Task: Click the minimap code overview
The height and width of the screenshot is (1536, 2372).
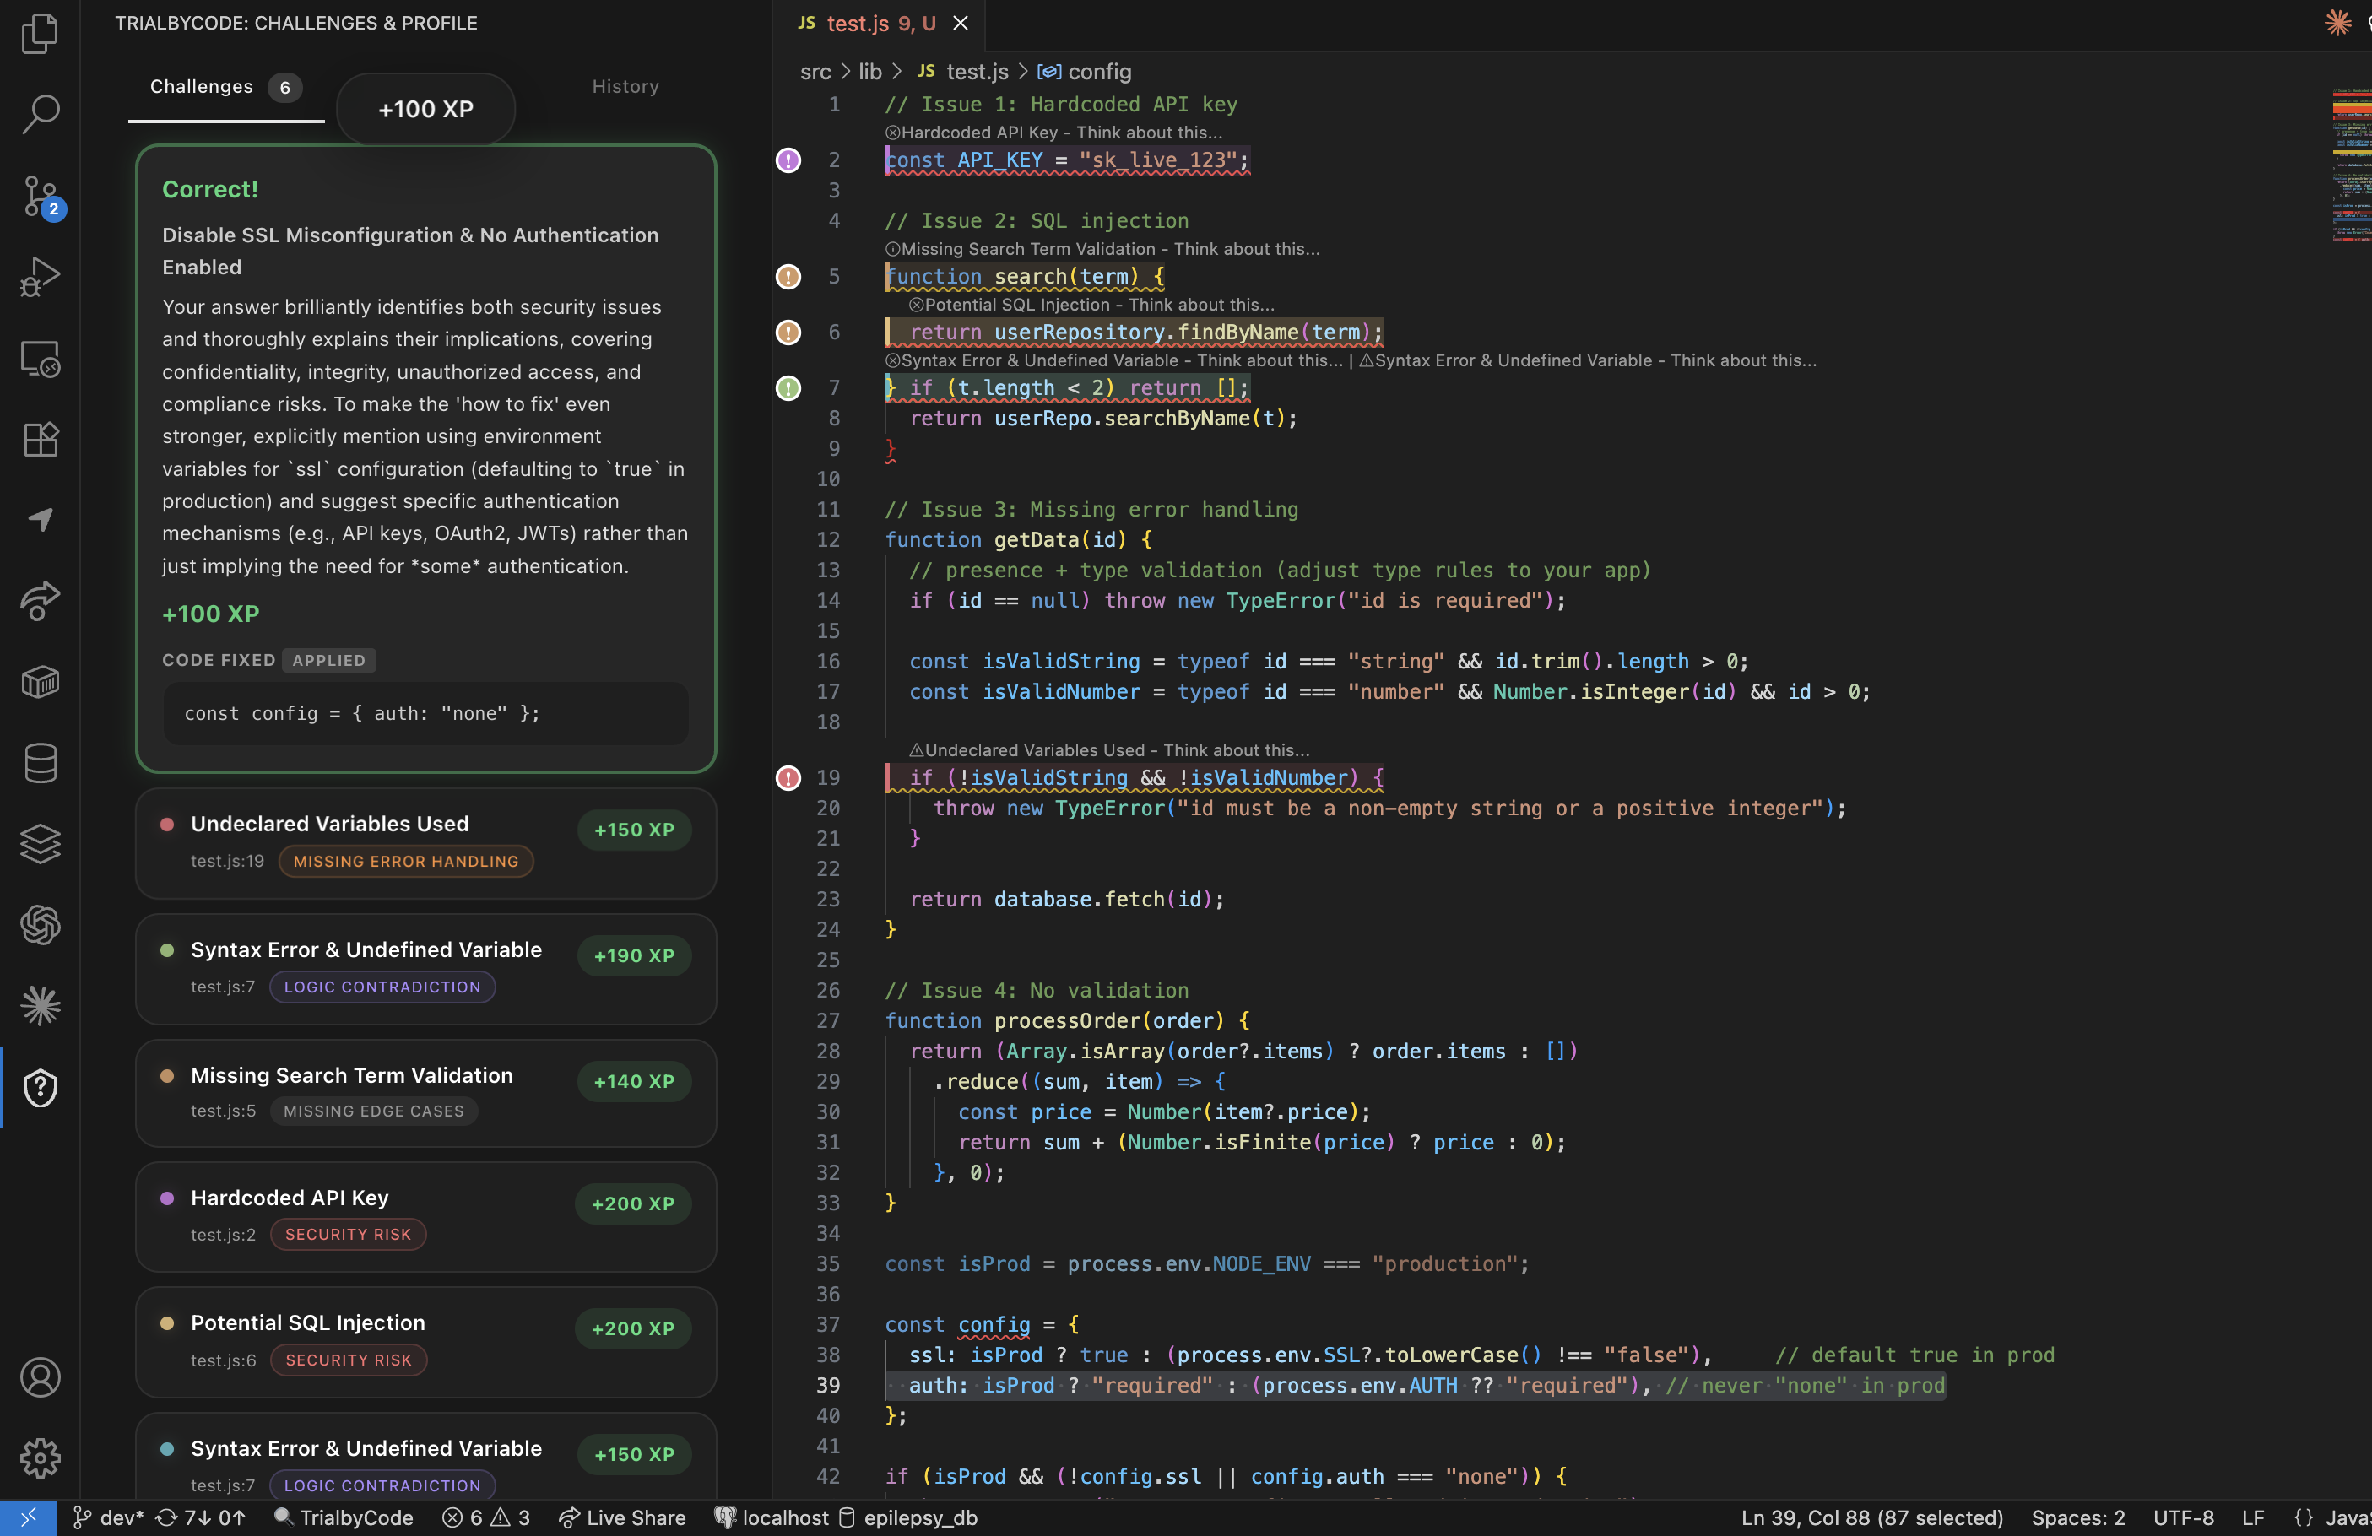Action: point(2350,165)
